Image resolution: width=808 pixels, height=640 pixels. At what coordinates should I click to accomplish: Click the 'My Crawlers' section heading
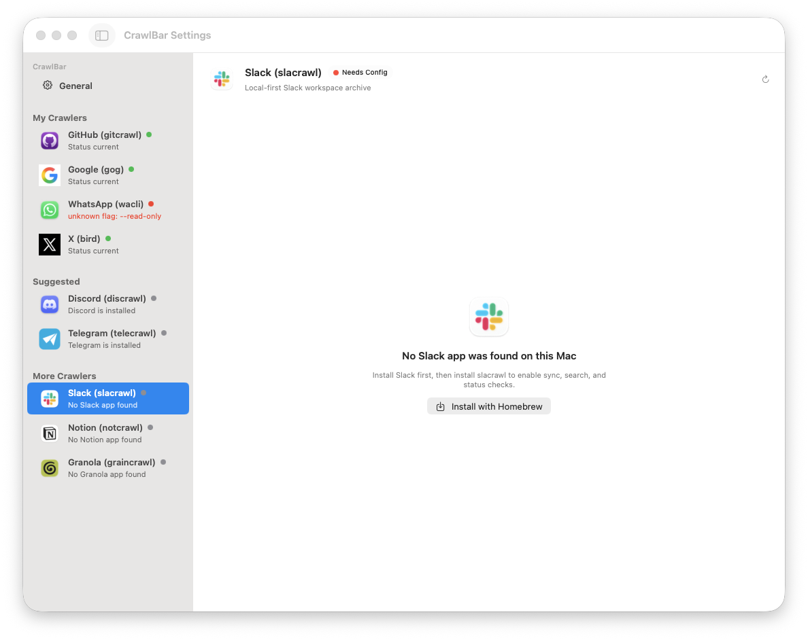[x=60, y=118]
